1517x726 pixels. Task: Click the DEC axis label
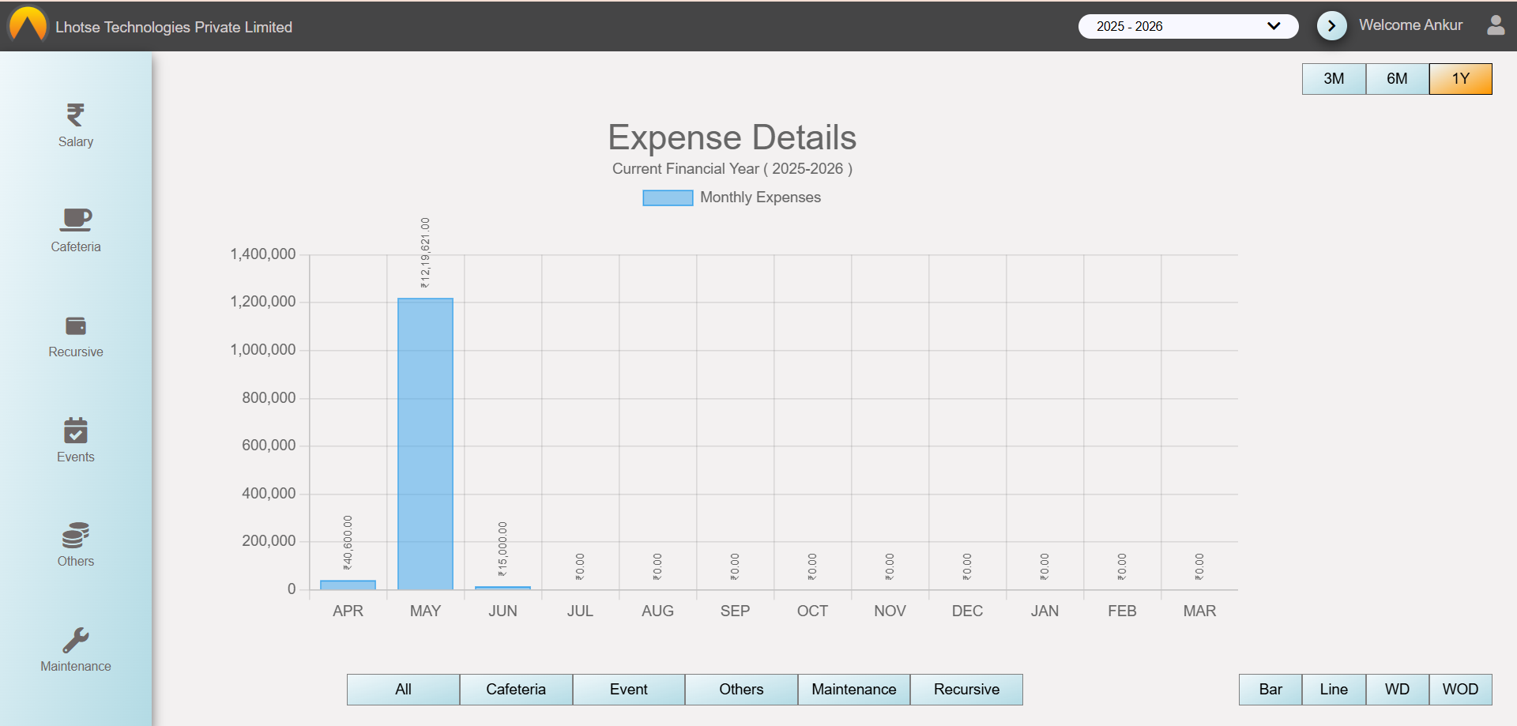tap(967, 611)
